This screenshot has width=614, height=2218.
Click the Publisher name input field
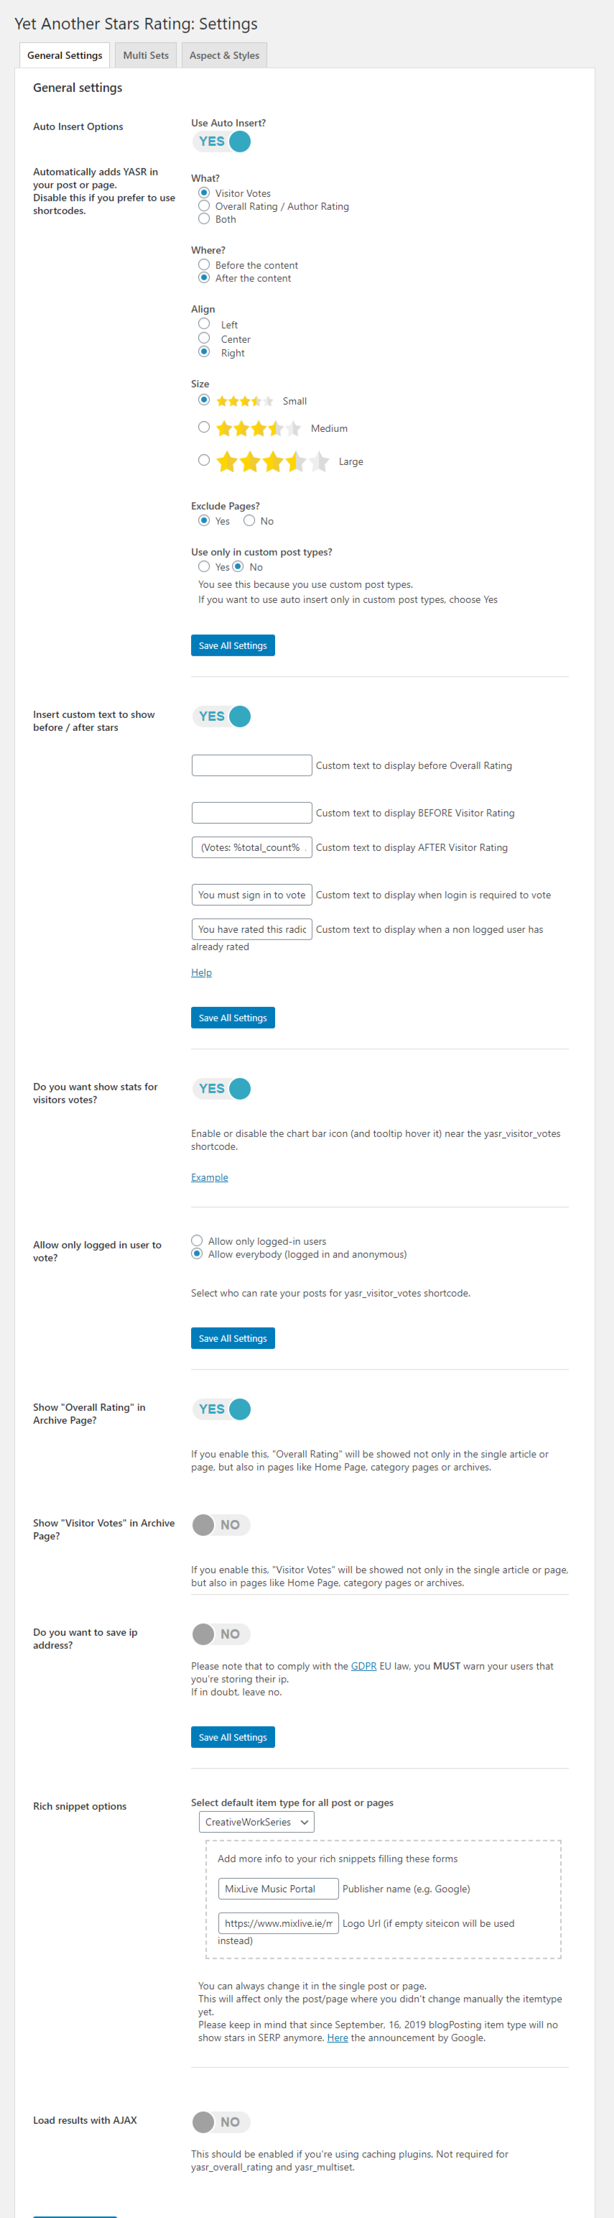(279, 1889)
